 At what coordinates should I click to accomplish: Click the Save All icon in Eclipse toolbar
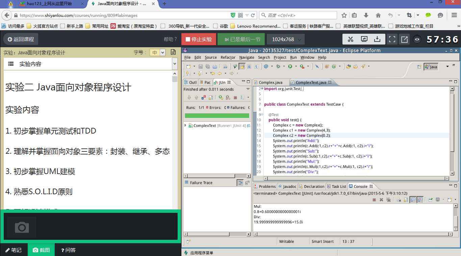[208, 66]
